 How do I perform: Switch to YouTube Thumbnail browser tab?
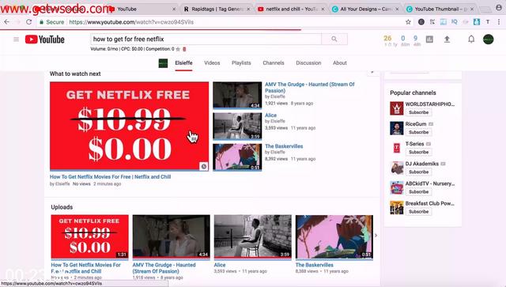pos(440,9)
